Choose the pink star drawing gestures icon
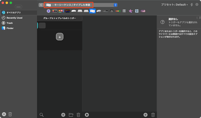This screenshot has width=201, height=118. coord(131,11)
